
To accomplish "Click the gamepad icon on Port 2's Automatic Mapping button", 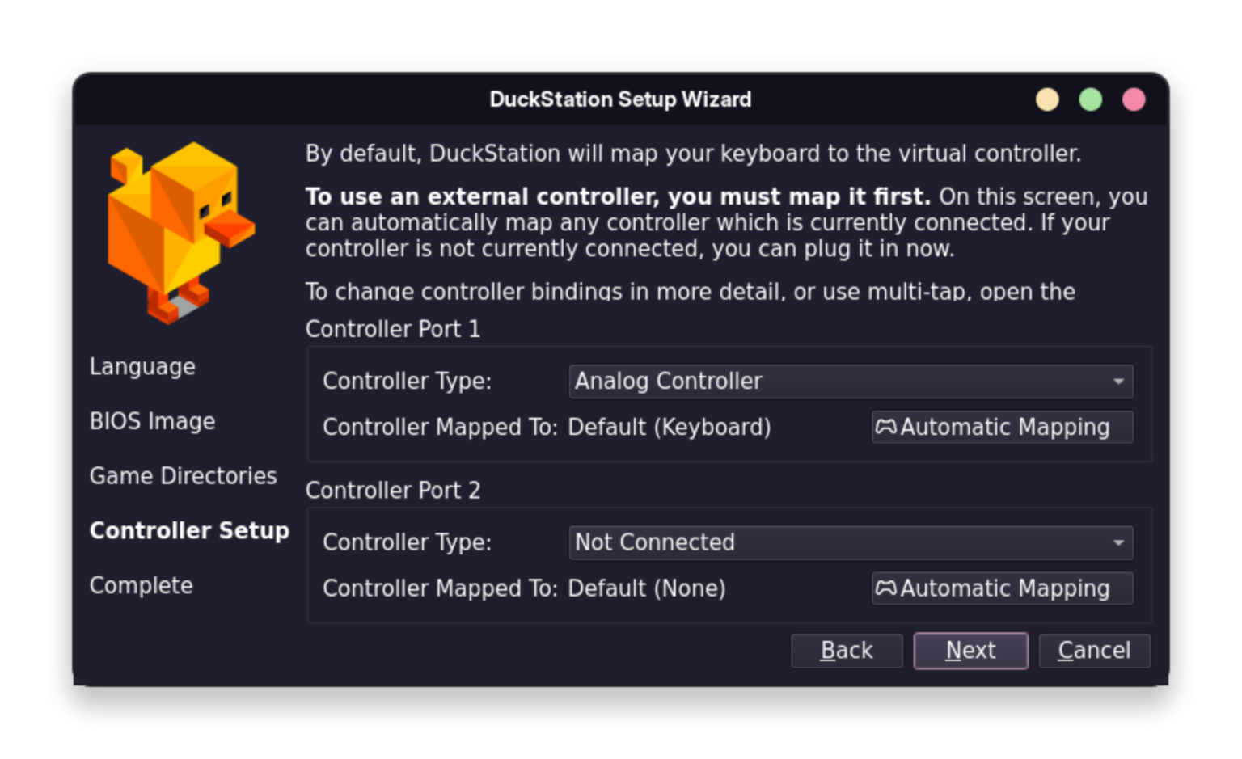I will coord(886,588).
